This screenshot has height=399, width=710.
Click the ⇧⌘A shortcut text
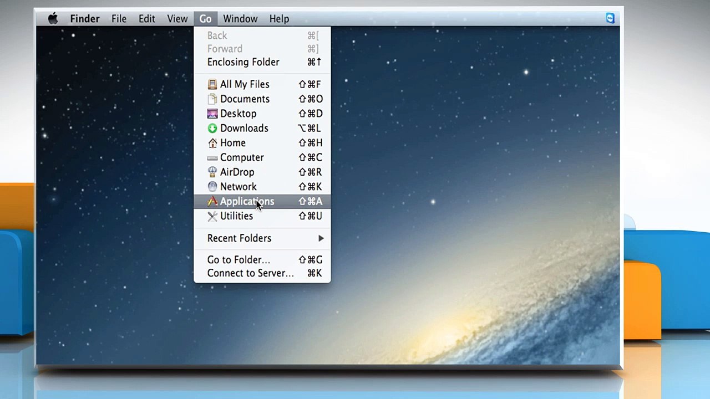coord(310,202)
